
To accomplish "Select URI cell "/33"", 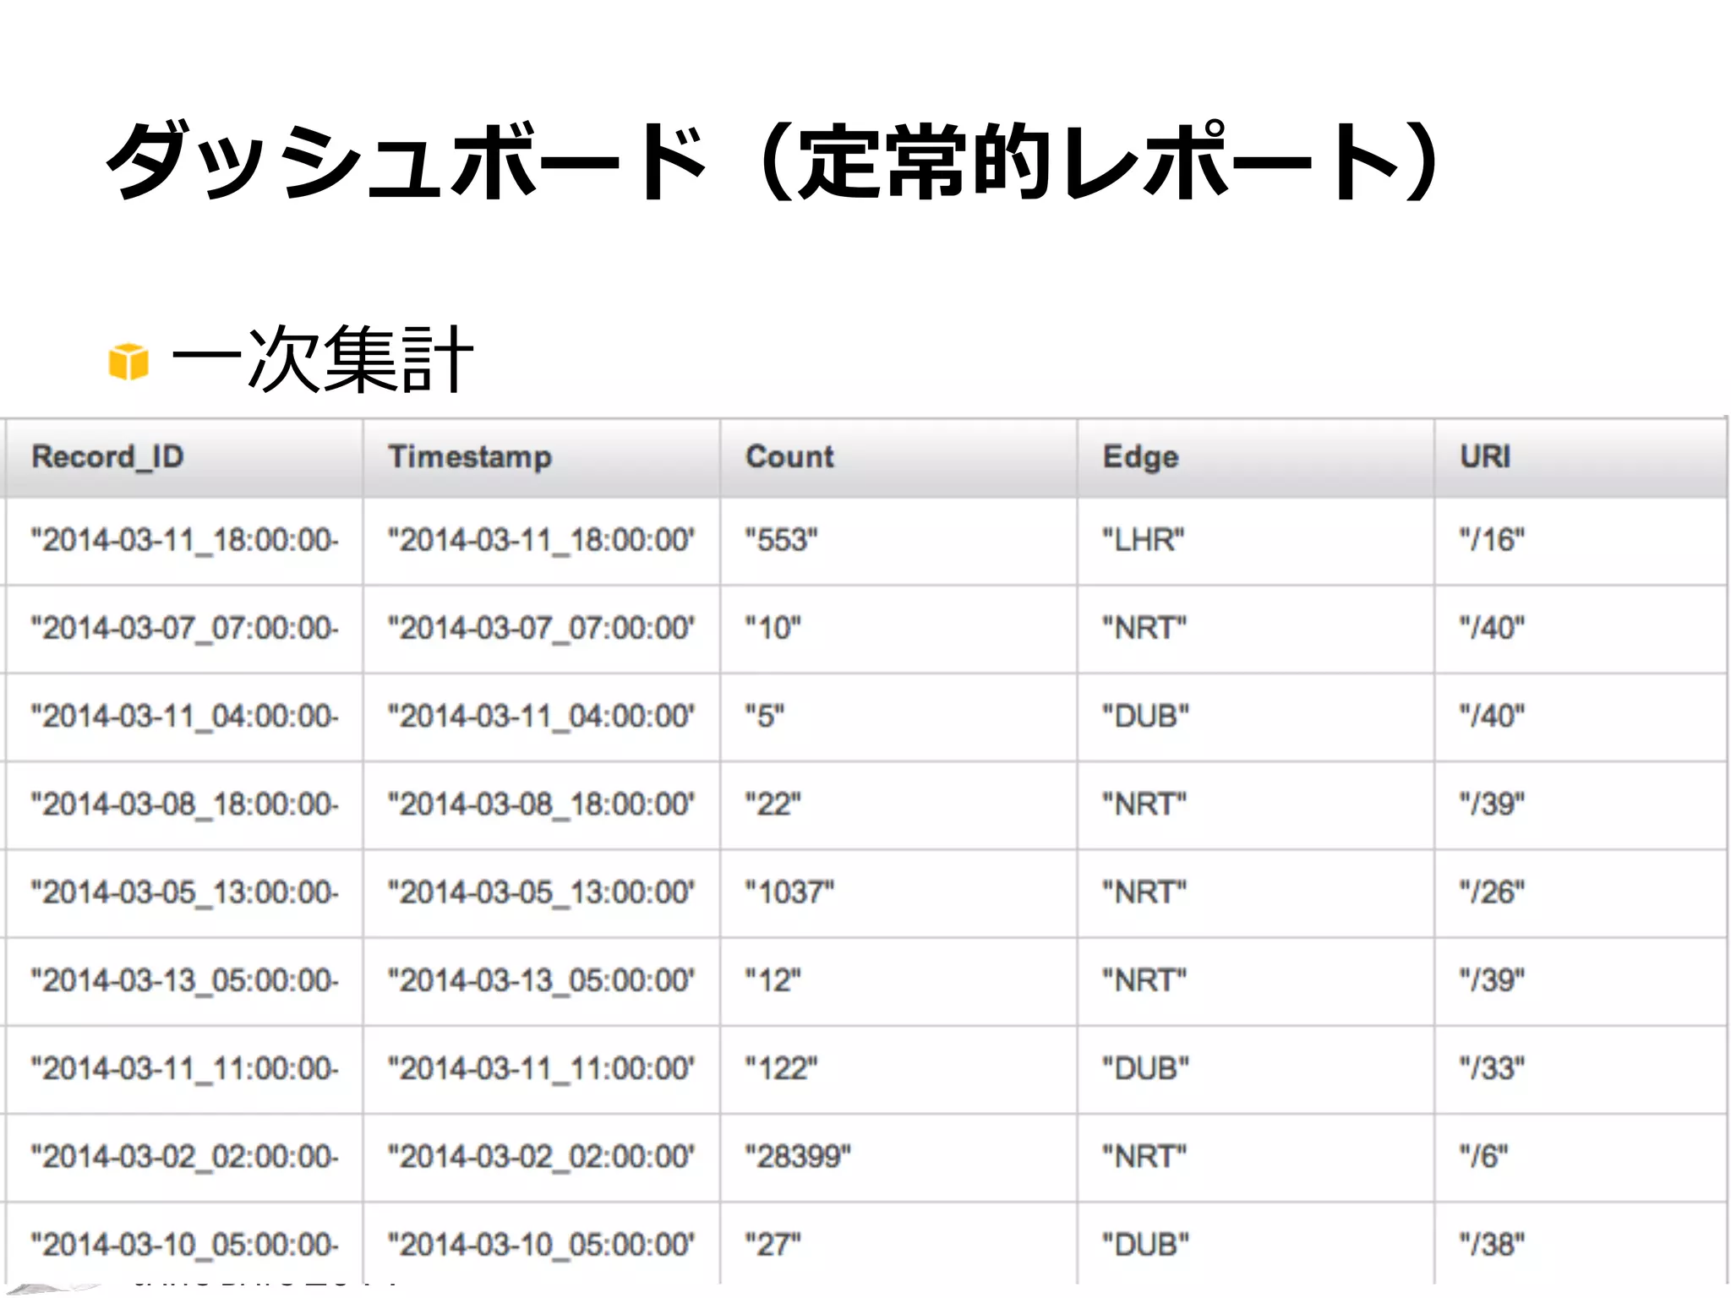I will tap(1581, 1069).
